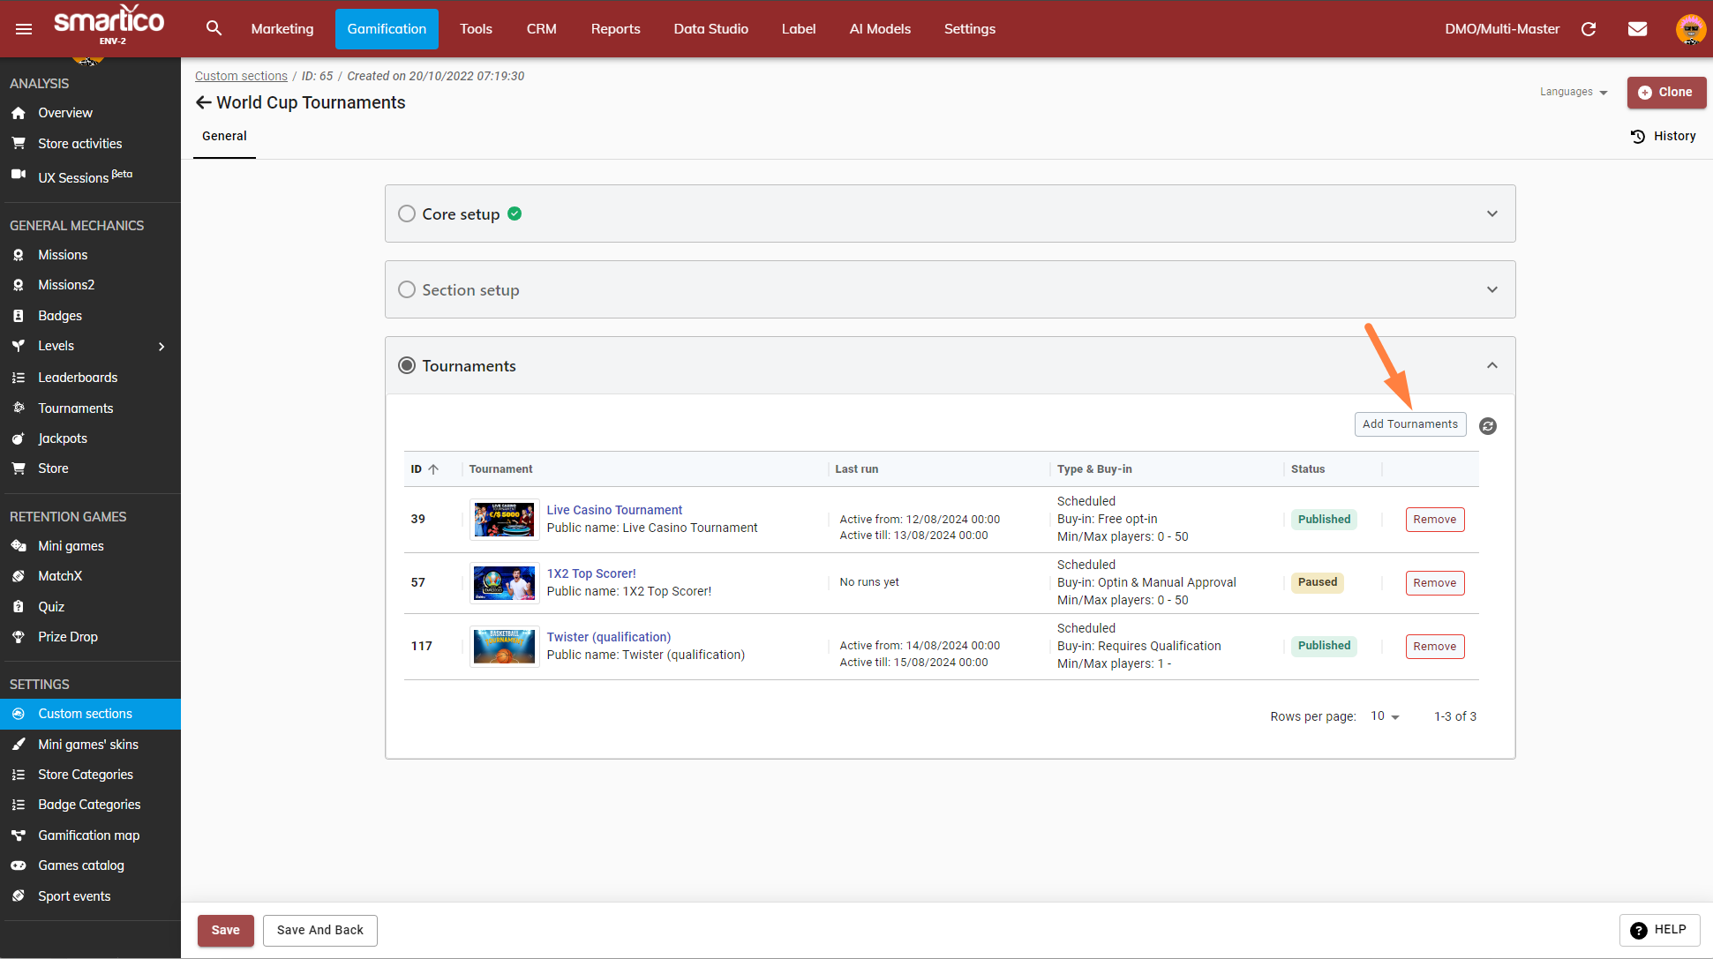Click the back arrow beside World Cup Tournaments

click(x=204, y=102)
